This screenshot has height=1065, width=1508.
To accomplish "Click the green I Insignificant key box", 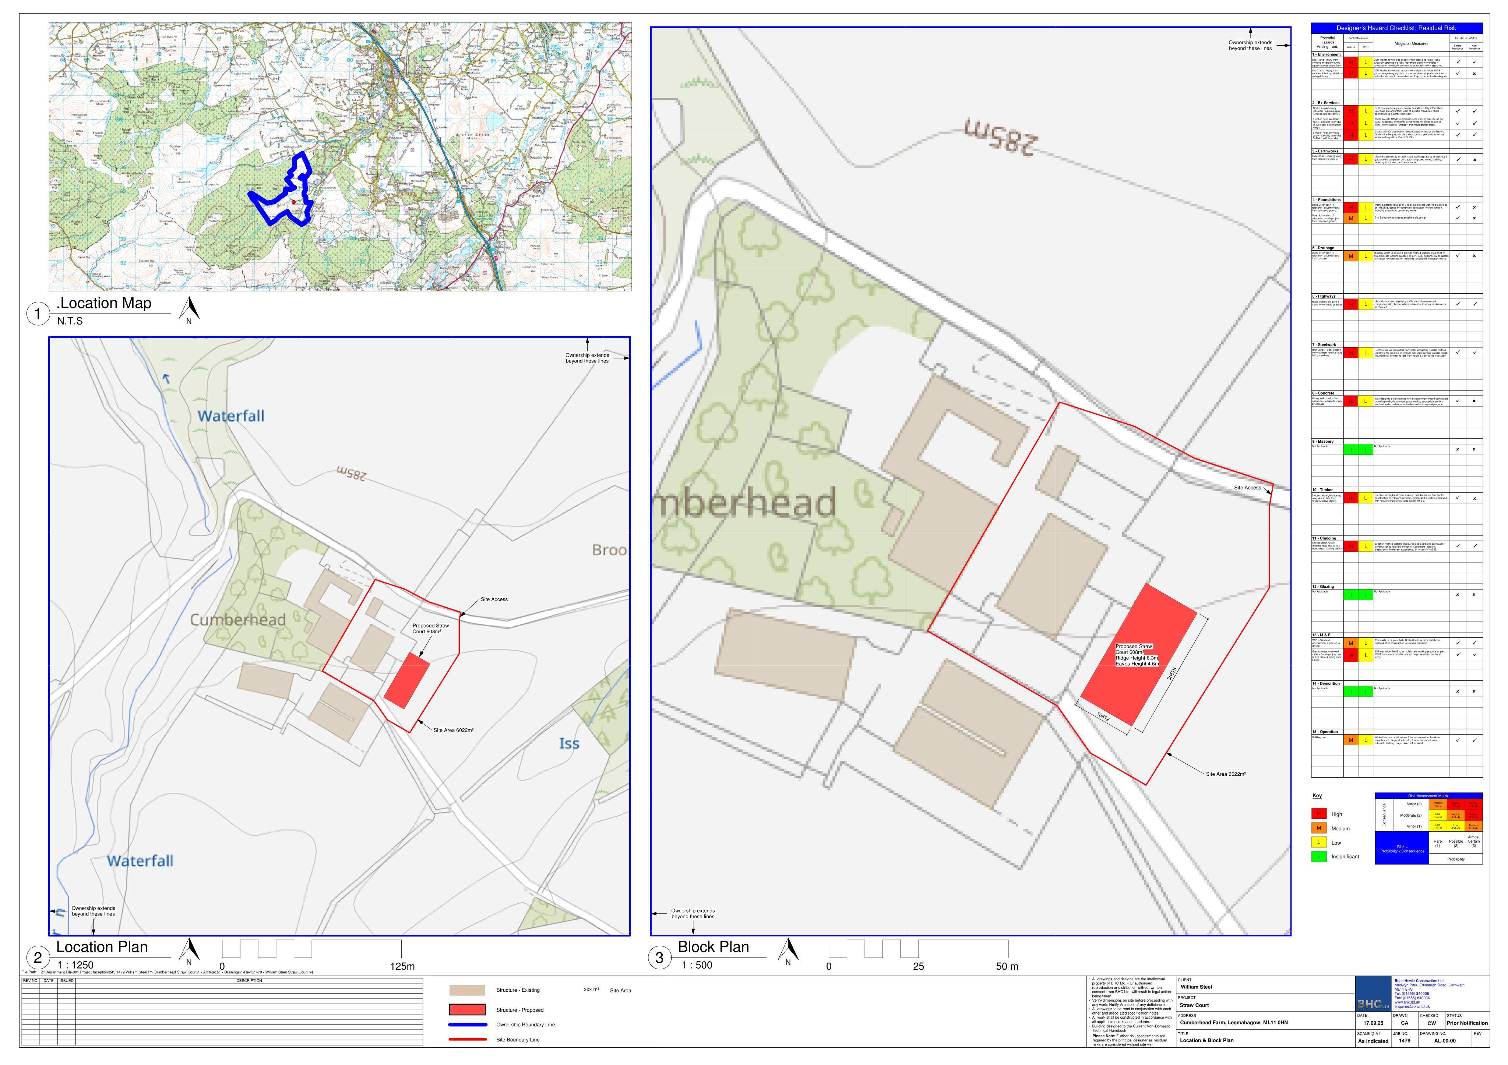I will point(1319,857).
